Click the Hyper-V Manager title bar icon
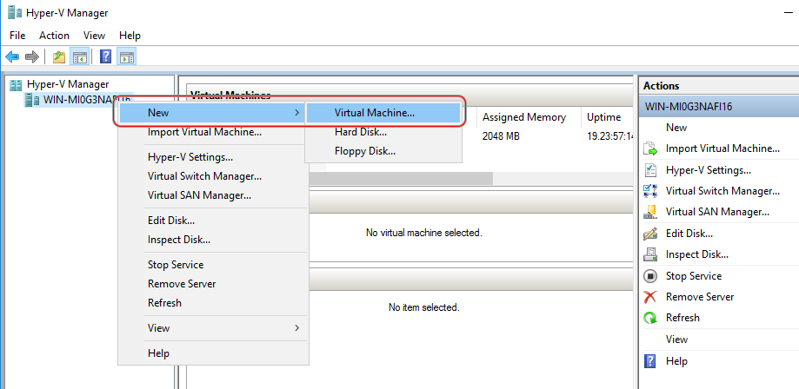Image resolution: width=799 pixels, height=389 pixels. pyautogui.click(x=15, y=13)
